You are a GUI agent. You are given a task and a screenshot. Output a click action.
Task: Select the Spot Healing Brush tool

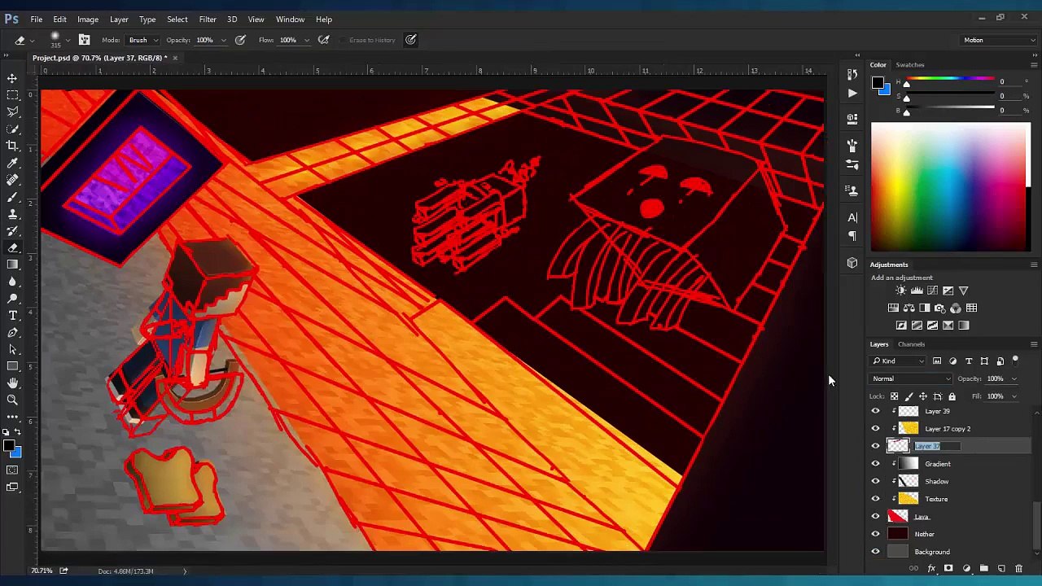[12, 180]
